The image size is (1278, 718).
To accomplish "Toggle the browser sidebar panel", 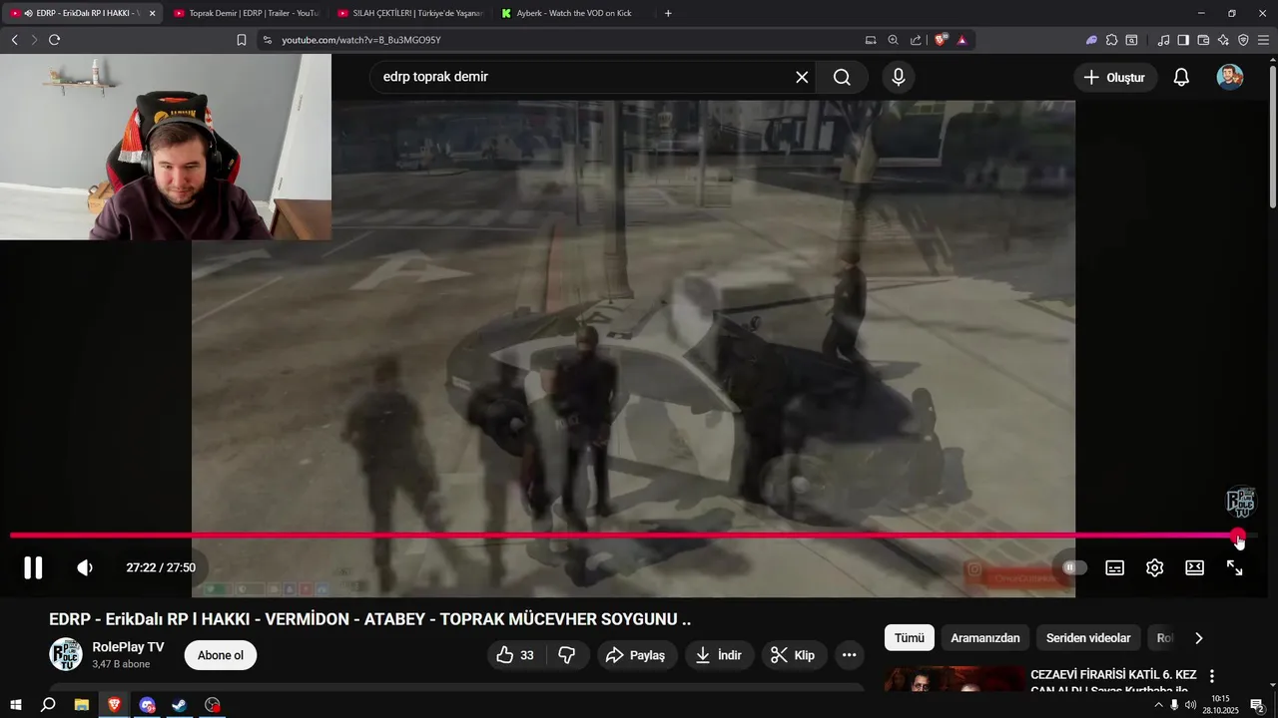I will 1183,40.
